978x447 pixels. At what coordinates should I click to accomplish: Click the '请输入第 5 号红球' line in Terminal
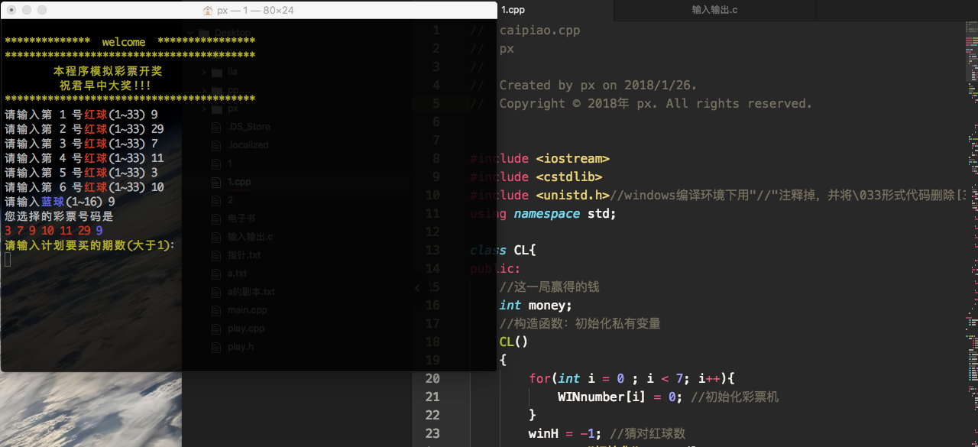point(81,173)
